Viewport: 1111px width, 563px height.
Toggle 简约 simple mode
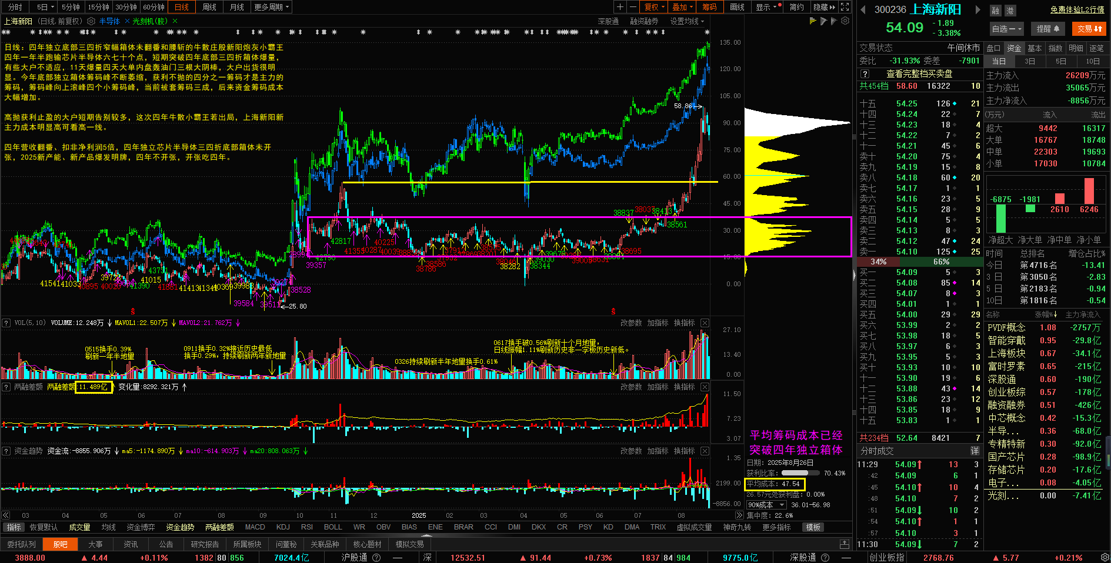coord(797,7)
